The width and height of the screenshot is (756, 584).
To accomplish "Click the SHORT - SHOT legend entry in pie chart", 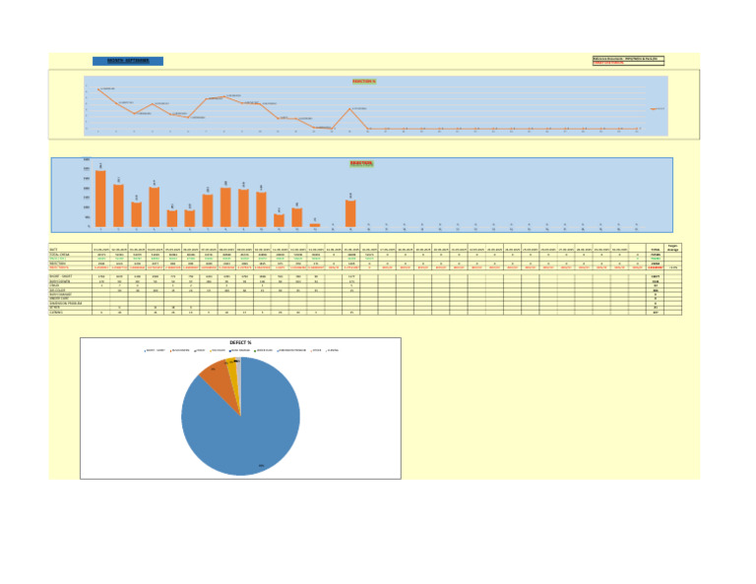I will (155, 350).
